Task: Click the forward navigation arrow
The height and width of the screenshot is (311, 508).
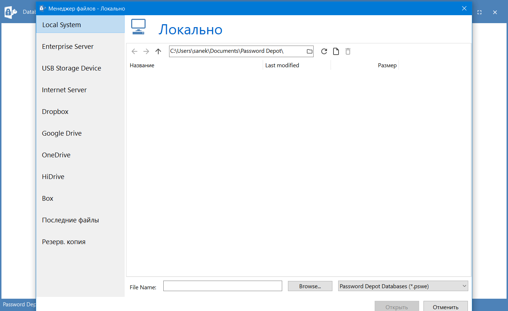Action: pos(146,51)
